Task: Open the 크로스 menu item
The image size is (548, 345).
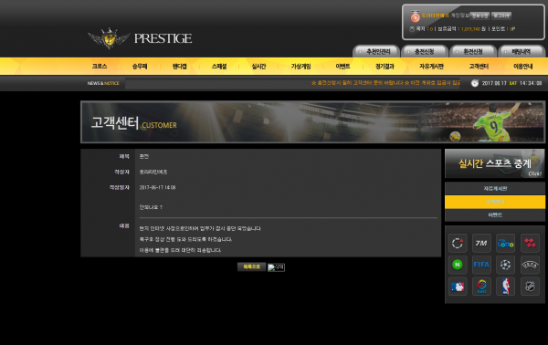Action: pyautogui.click(x=100, y=67)
